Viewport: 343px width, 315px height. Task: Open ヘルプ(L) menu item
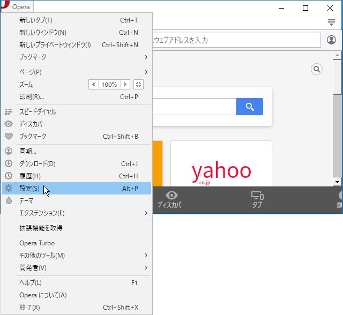pyautogui.click(x=77, y=283)
